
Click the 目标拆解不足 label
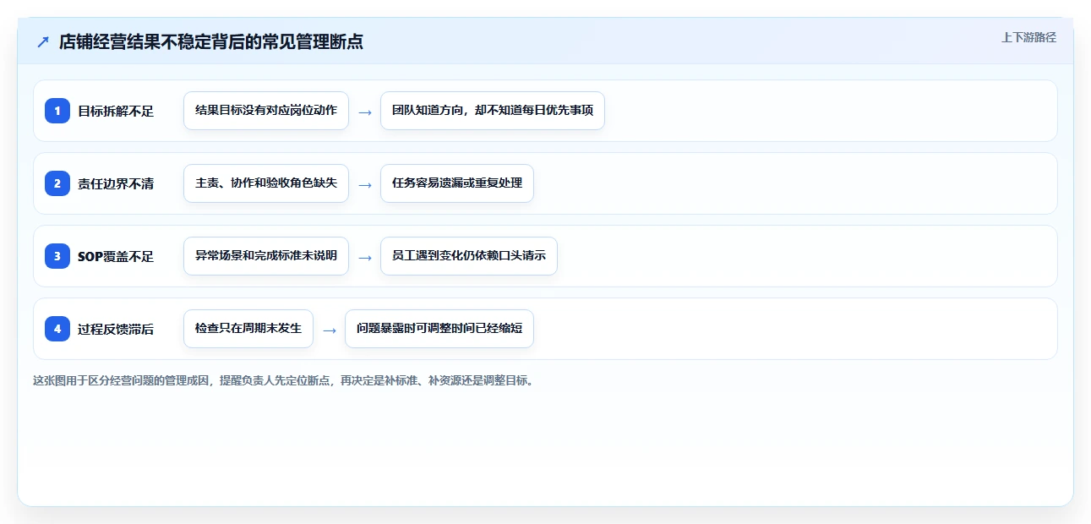click(x=116, y=111)
